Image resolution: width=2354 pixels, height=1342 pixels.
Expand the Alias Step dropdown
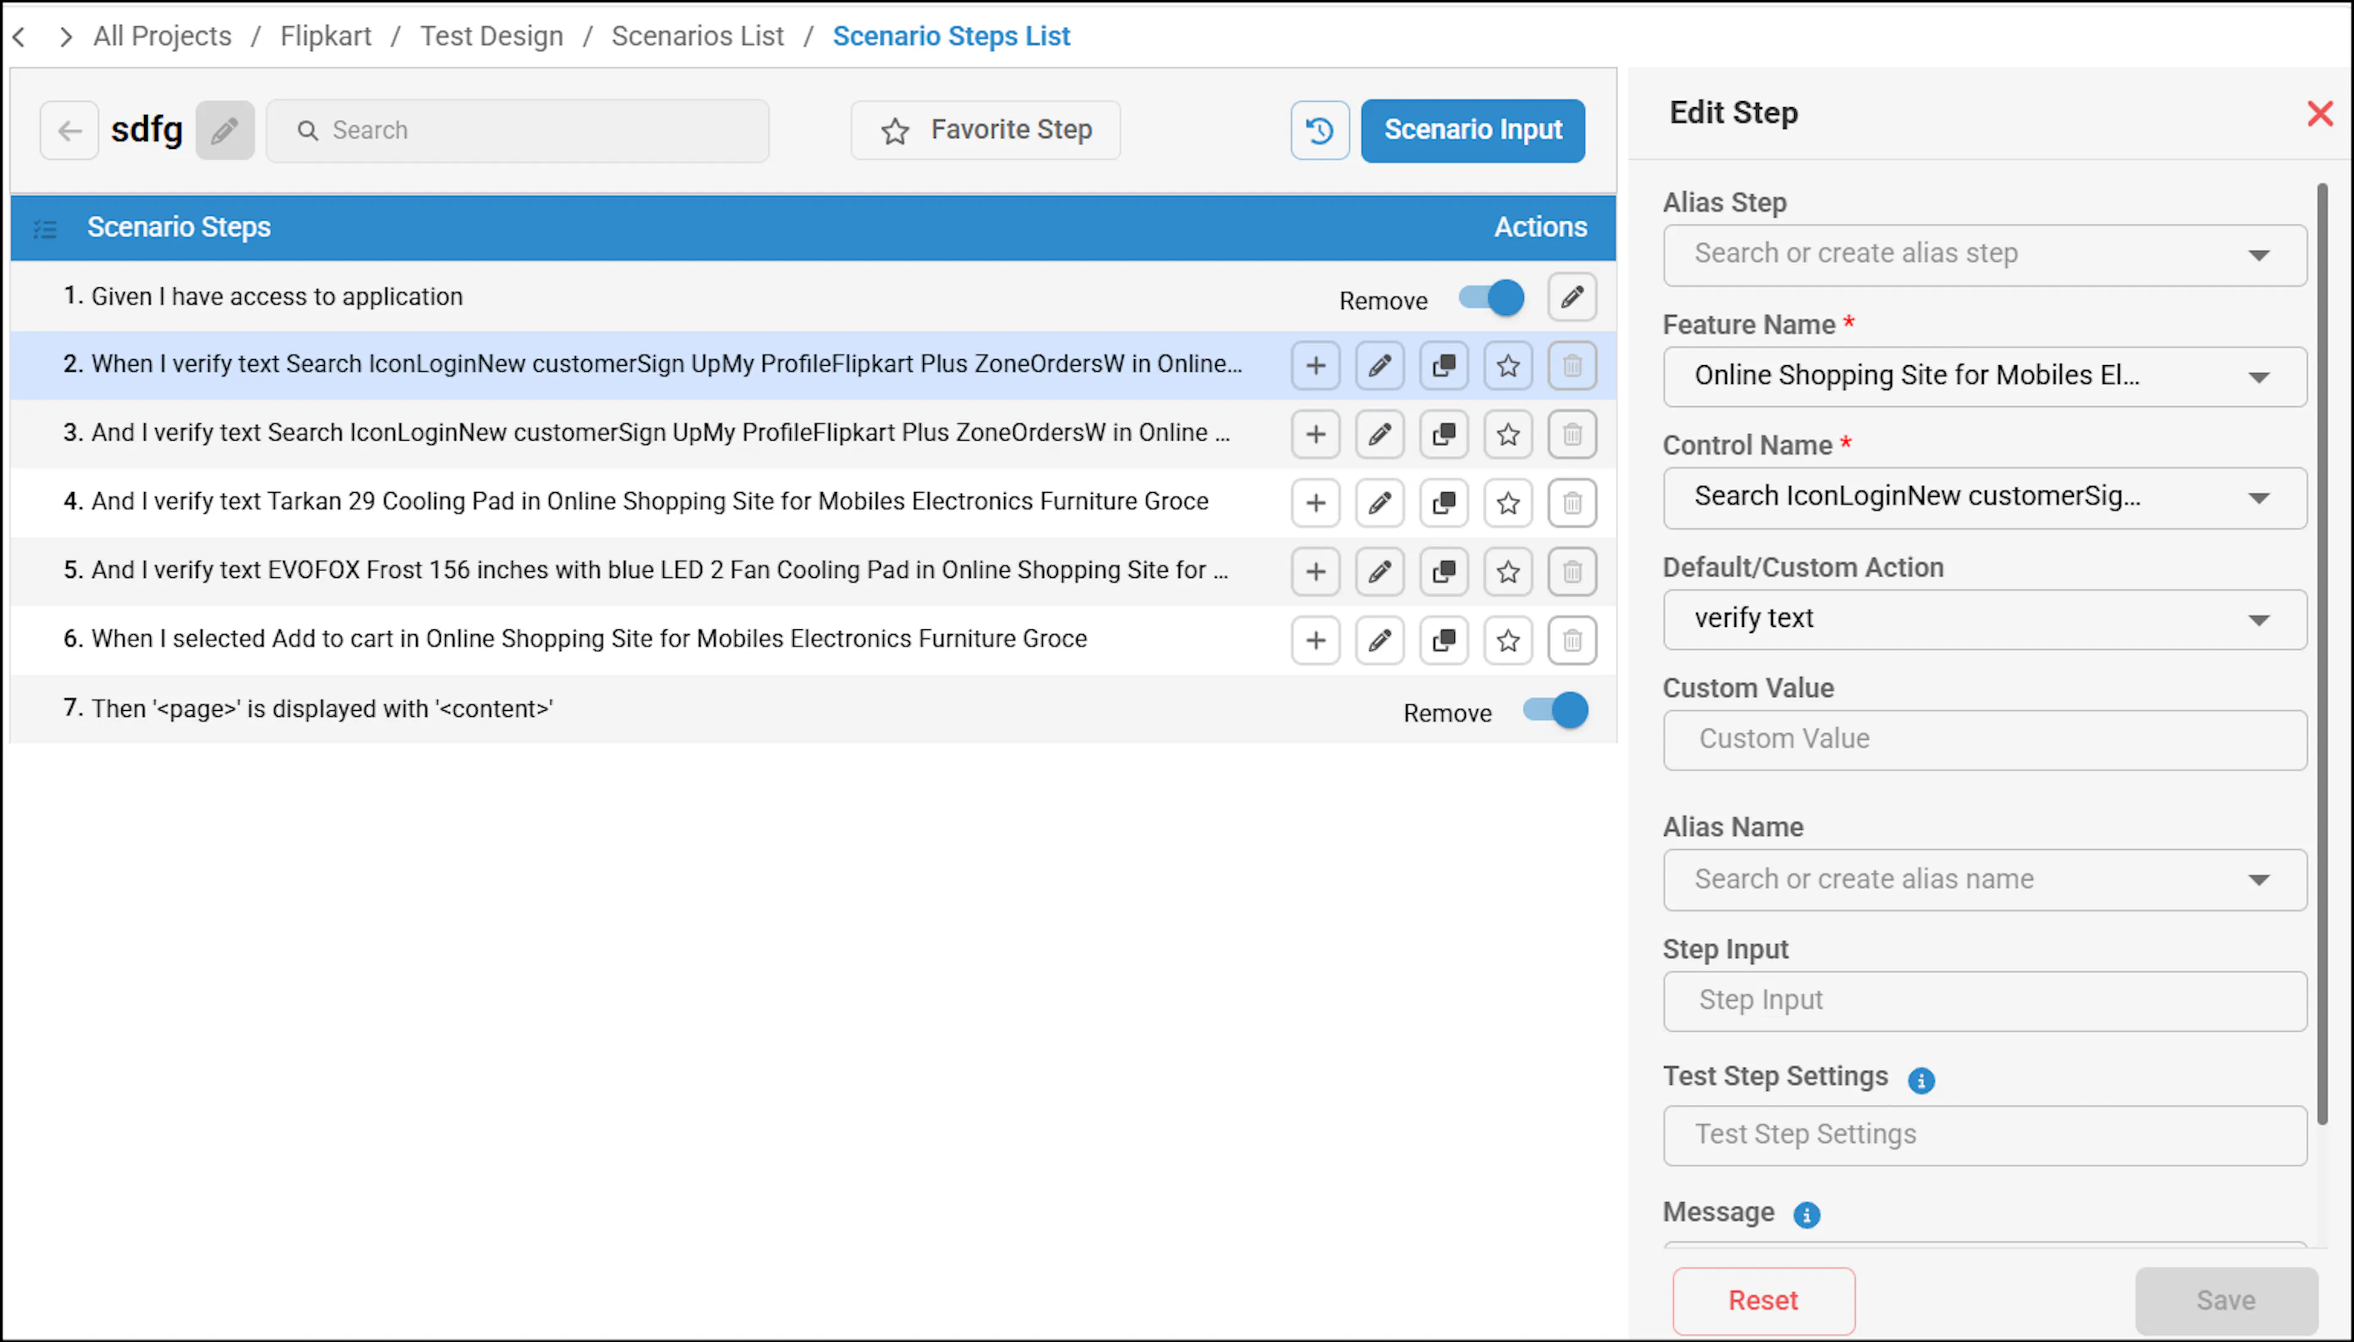click(1984, 254)
